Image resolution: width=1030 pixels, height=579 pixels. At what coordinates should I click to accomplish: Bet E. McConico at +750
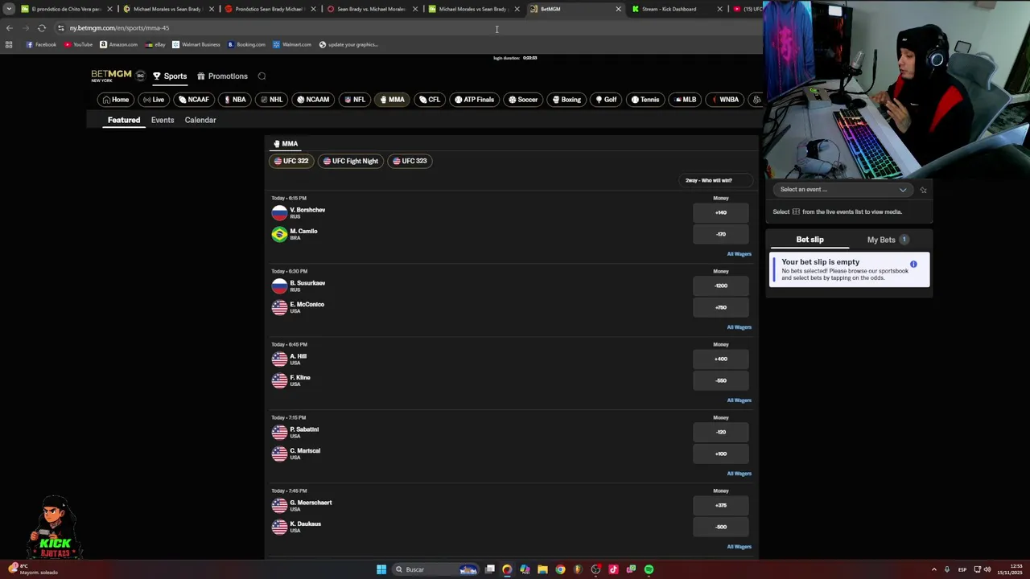721,307
